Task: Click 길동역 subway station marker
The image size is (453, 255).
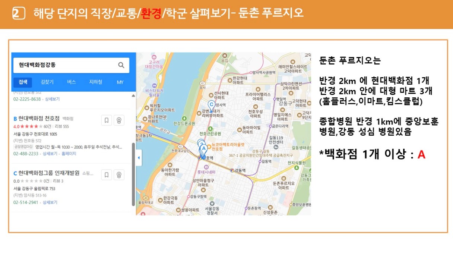Action: (260, 161)
